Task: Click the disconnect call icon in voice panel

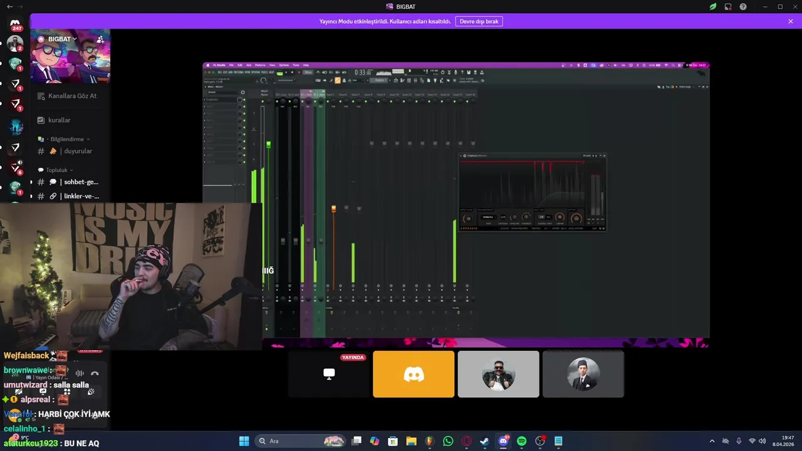Action: (95, 373)
